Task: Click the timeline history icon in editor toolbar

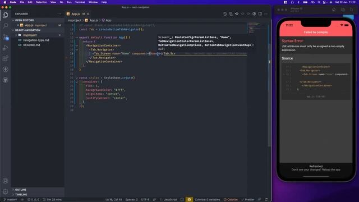Action: [x=225, y=14]
